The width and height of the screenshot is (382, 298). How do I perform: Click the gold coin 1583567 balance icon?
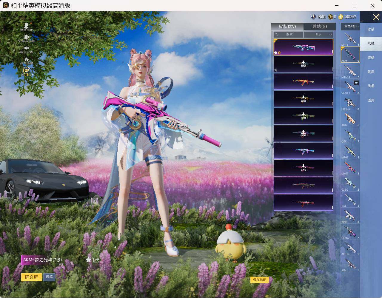[x=341, y=17]
